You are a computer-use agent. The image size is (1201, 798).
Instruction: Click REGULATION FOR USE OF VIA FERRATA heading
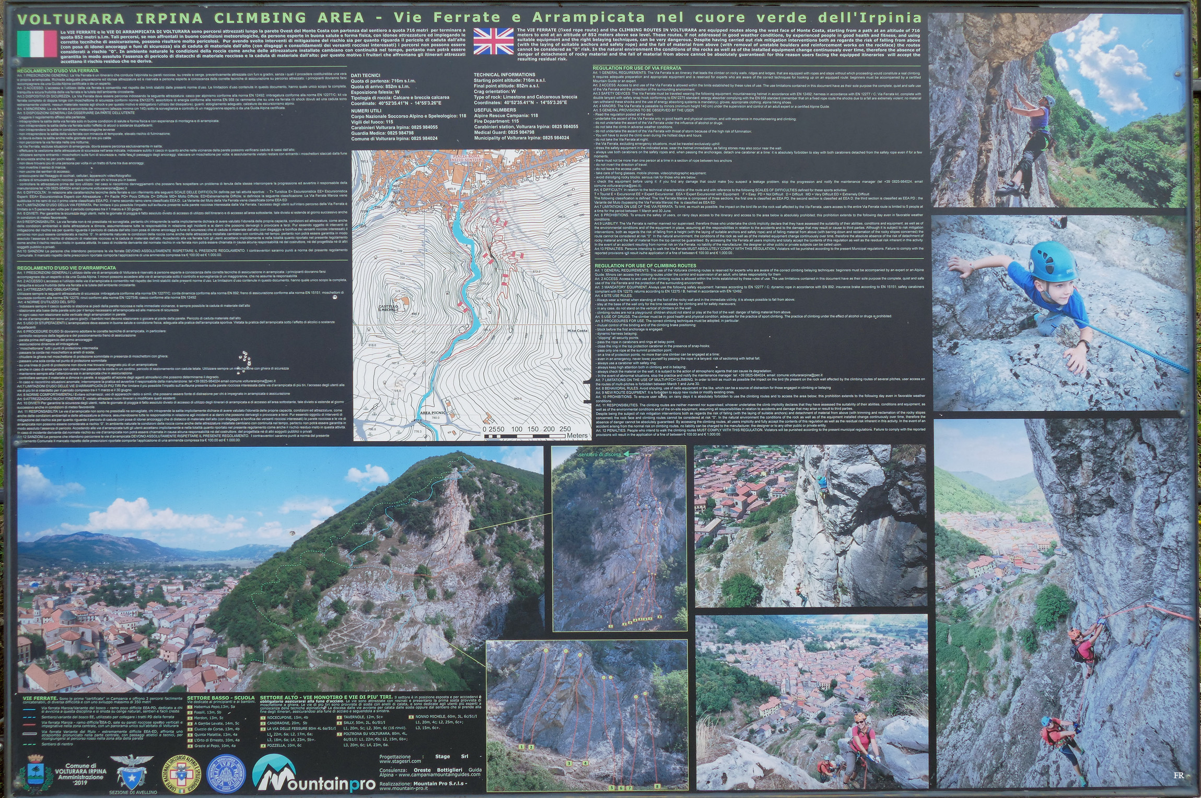[637, 68]
